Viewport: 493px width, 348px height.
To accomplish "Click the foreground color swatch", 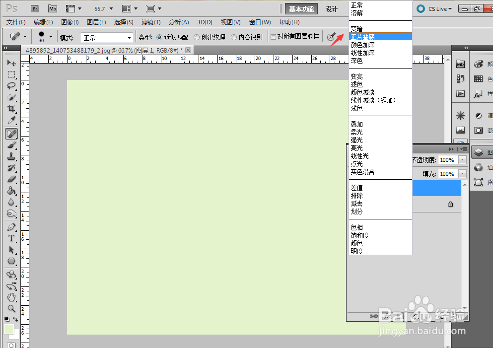I will pos(9,330).
